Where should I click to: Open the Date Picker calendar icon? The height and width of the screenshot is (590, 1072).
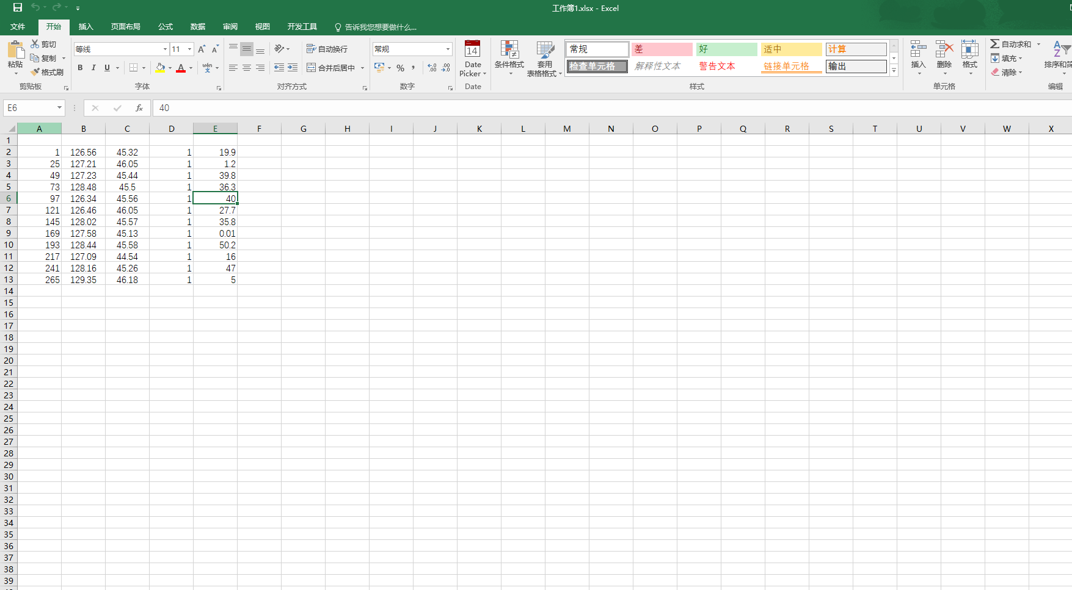(472, 49)
